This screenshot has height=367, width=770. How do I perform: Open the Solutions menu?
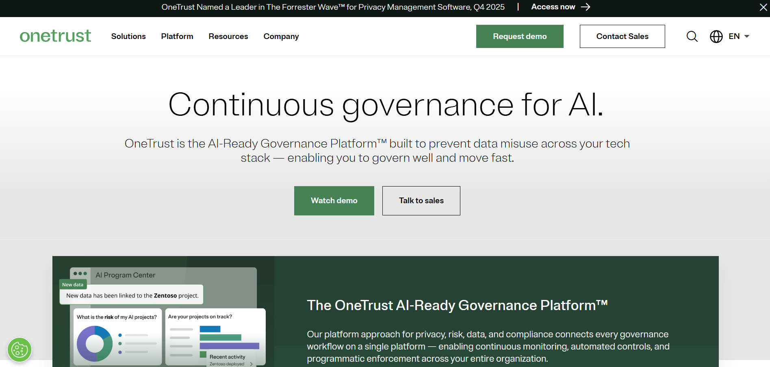tap(128, 36)
